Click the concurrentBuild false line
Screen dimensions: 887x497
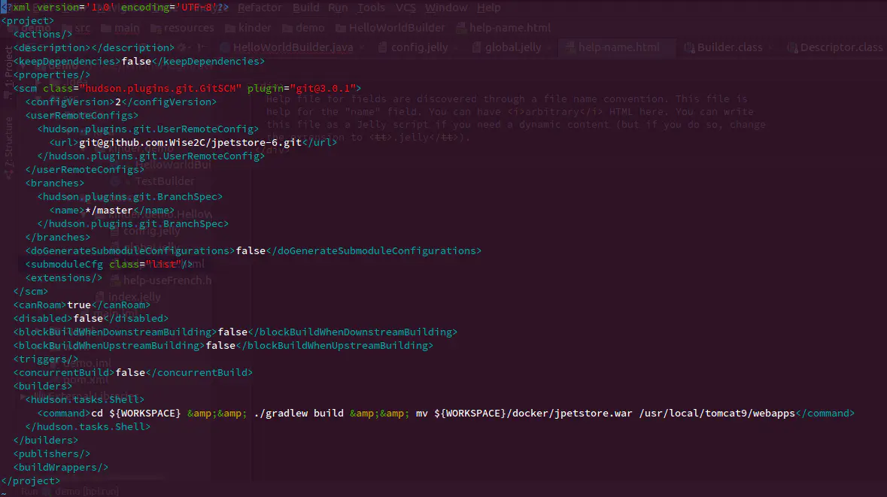point(133,373)
